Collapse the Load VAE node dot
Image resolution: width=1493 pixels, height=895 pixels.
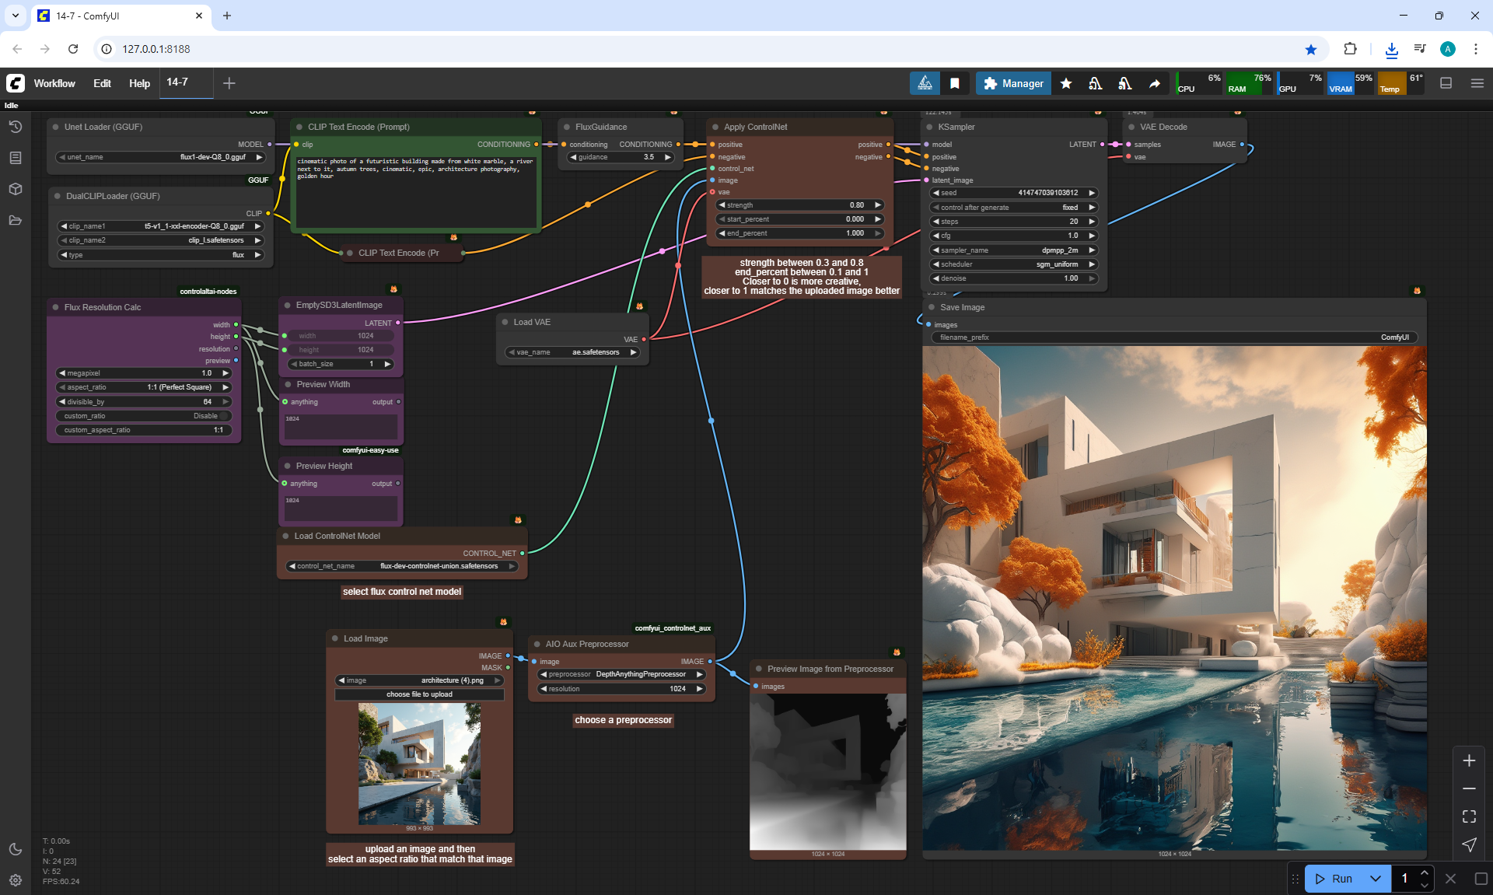point(505,322)
